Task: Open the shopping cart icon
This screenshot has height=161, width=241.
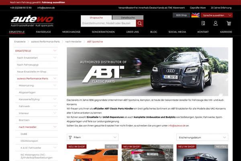Action: [x=229, y=23]
